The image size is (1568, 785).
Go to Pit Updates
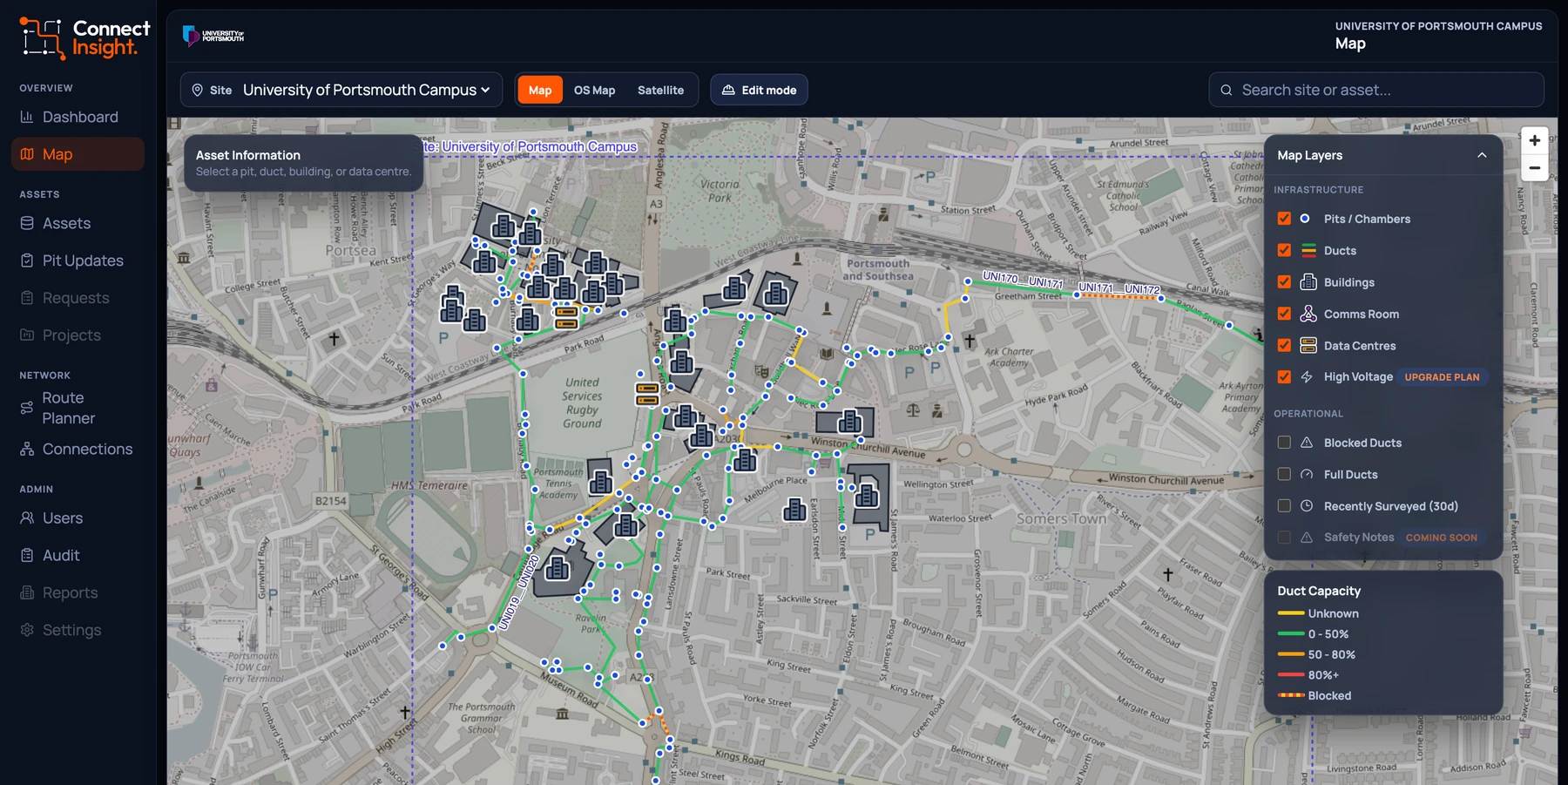click(78, 261)
